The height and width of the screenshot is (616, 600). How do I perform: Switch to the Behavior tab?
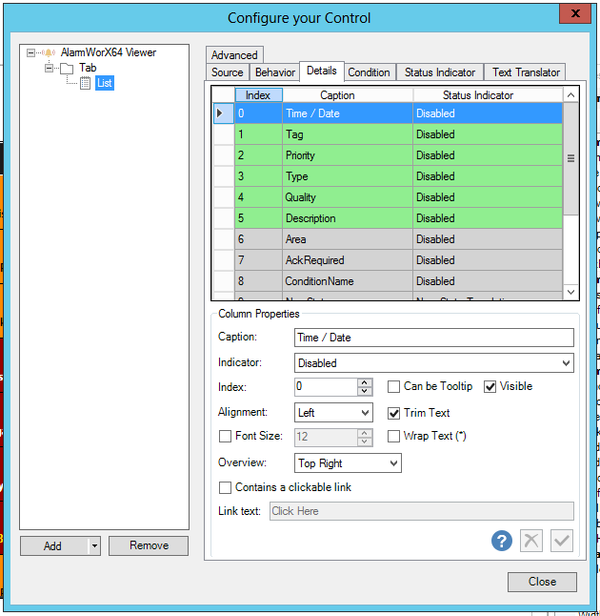pyautogui.click(x=275, y=72)
